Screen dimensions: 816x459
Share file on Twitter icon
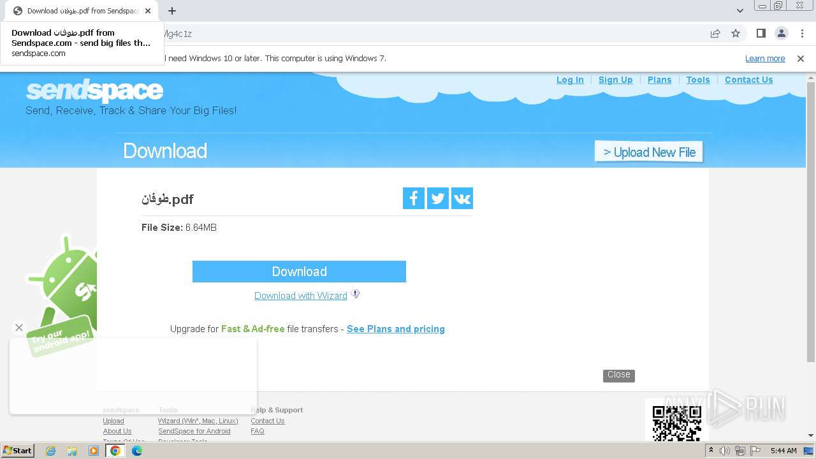pyautogui.click(x=438, y=198)
